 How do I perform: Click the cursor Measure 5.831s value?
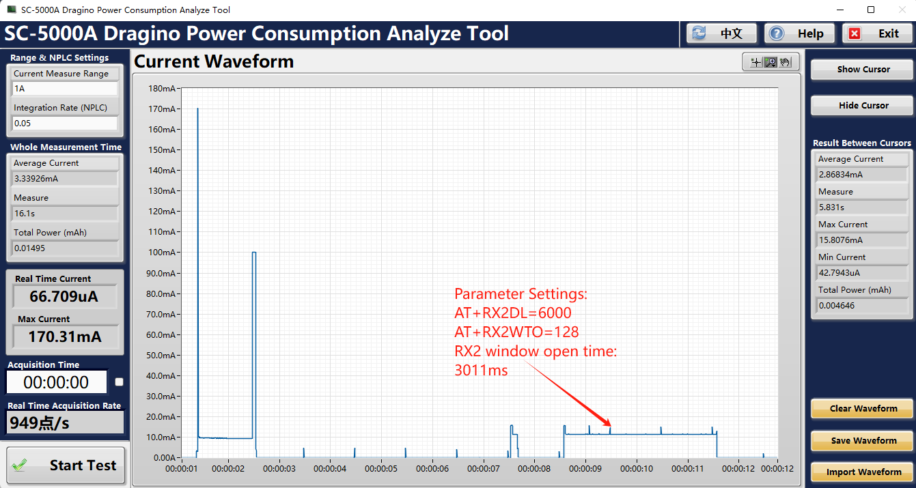pos(863,207)
